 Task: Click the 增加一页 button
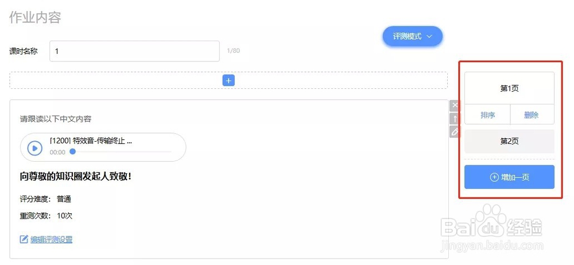(509, 177)
